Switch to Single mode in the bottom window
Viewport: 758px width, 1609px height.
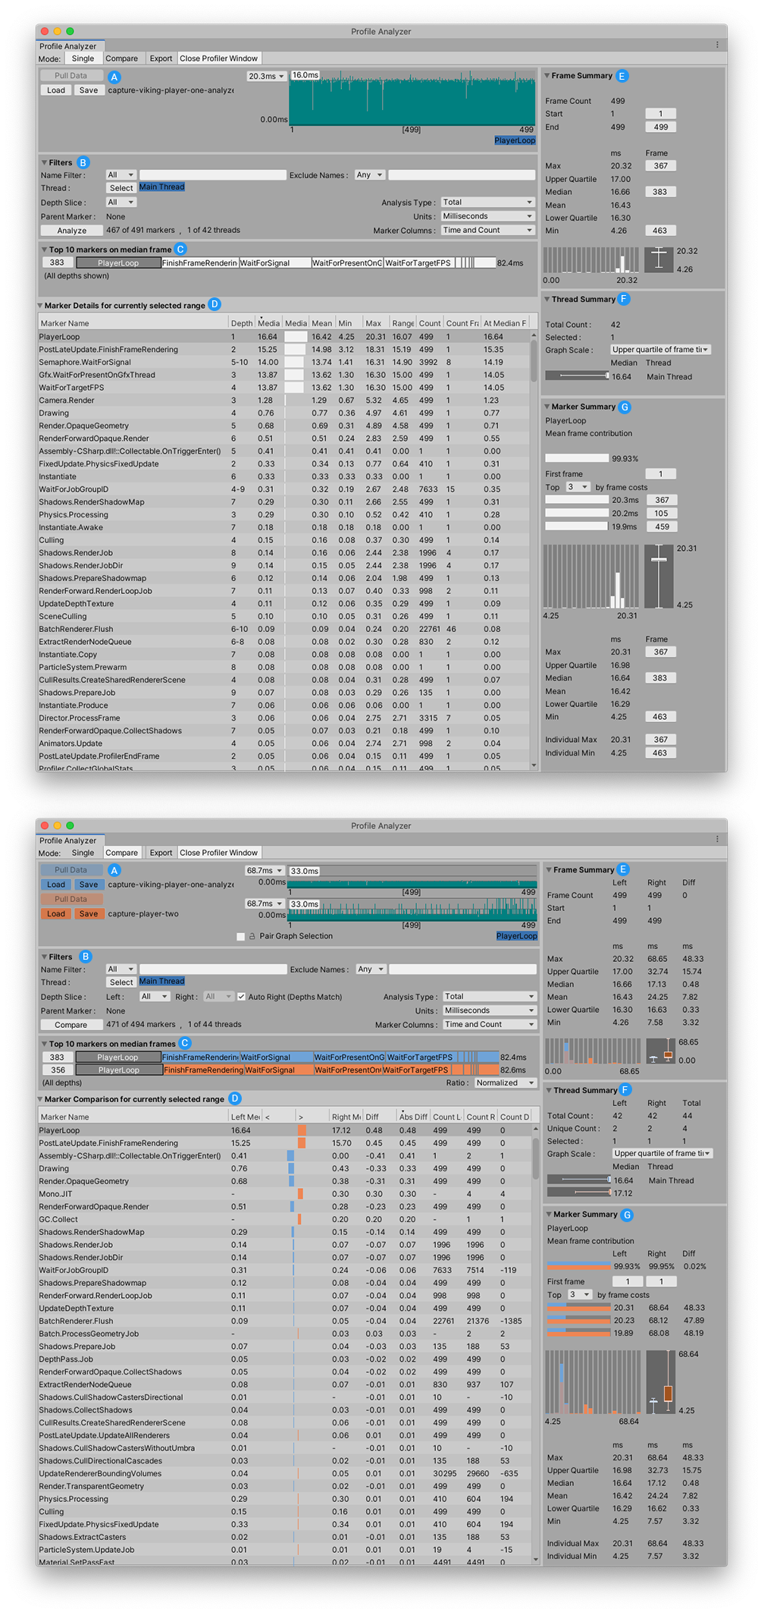point(83,853)
